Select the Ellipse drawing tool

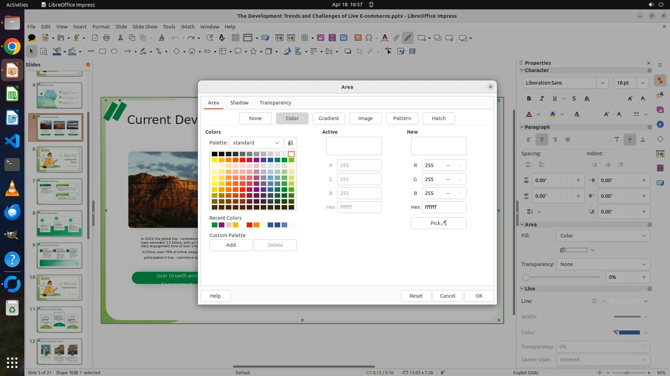tap(114, 52)
